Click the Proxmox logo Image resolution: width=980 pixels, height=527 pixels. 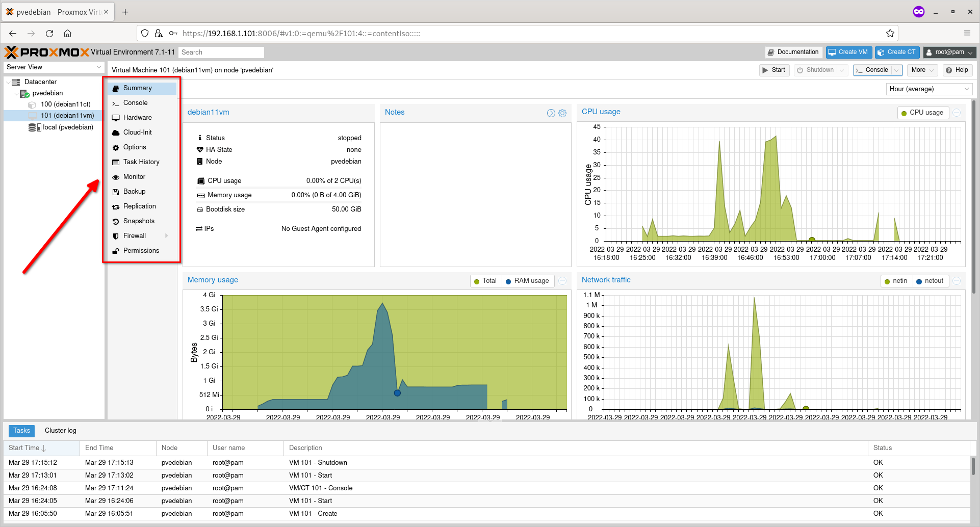(x=47, y=52)
